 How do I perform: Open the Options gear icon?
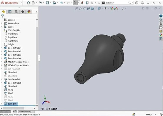[x=92, y=3]
